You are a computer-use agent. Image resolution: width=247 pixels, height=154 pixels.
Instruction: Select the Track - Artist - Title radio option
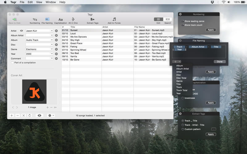tap(183, 125)
